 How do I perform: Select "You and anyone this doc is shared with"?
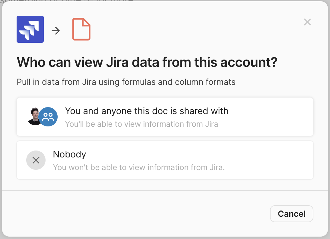[147, 111]
